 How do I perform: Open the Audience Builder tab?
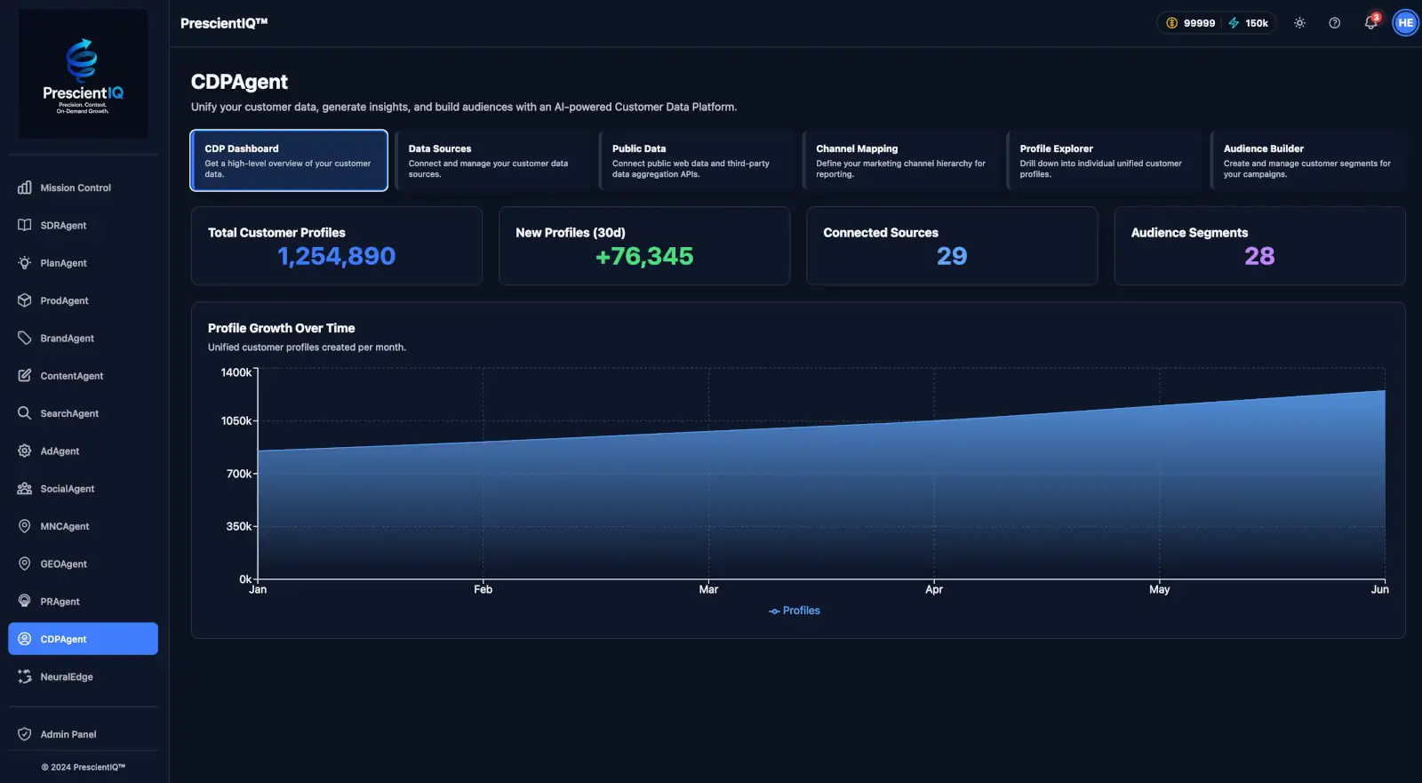1307,161
